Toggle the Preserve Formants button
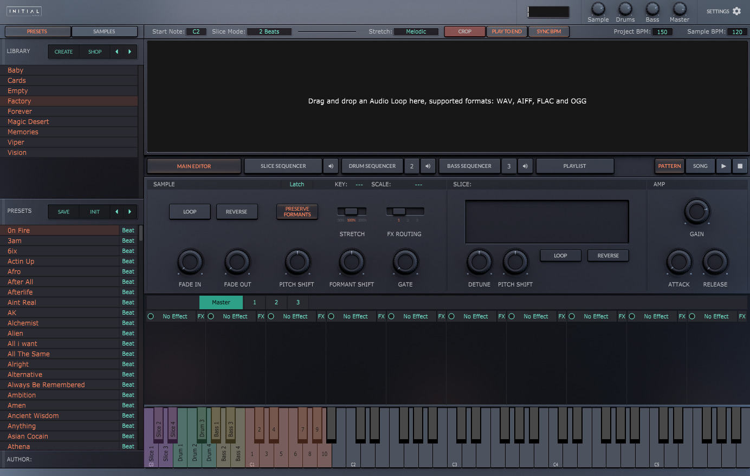Viewport: 750px width, 476px height. pyautogui.click(x=297, y=212)
